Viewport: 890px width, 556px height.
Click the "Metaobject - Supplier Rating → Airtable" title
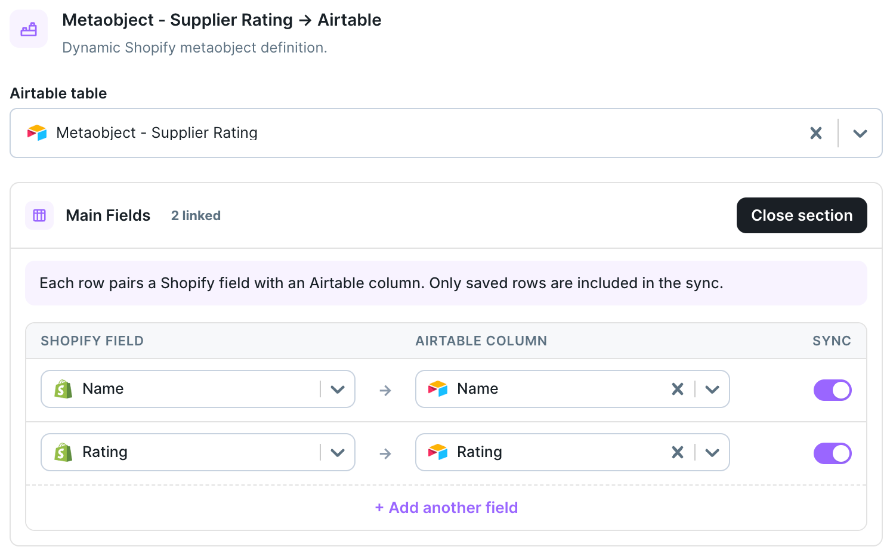221,20
